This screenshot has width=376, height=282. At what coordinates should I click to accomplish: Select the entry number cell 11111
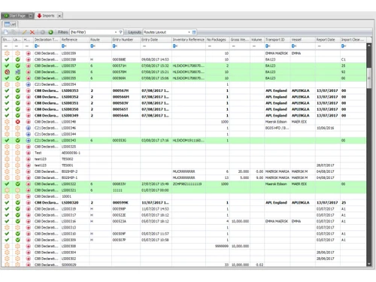click(126, 190)
